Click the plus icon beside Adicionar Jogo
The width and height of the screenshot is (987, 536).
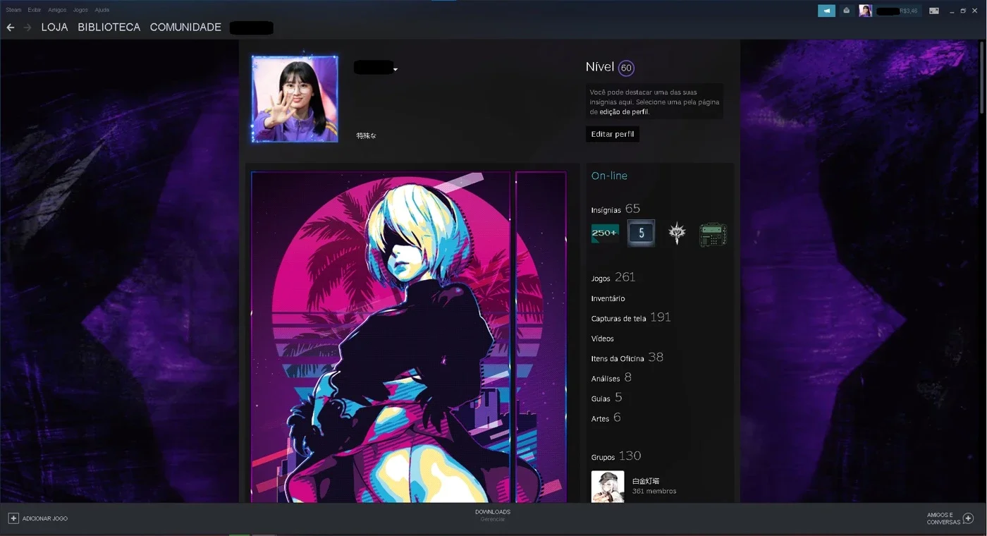pos(13,518)
